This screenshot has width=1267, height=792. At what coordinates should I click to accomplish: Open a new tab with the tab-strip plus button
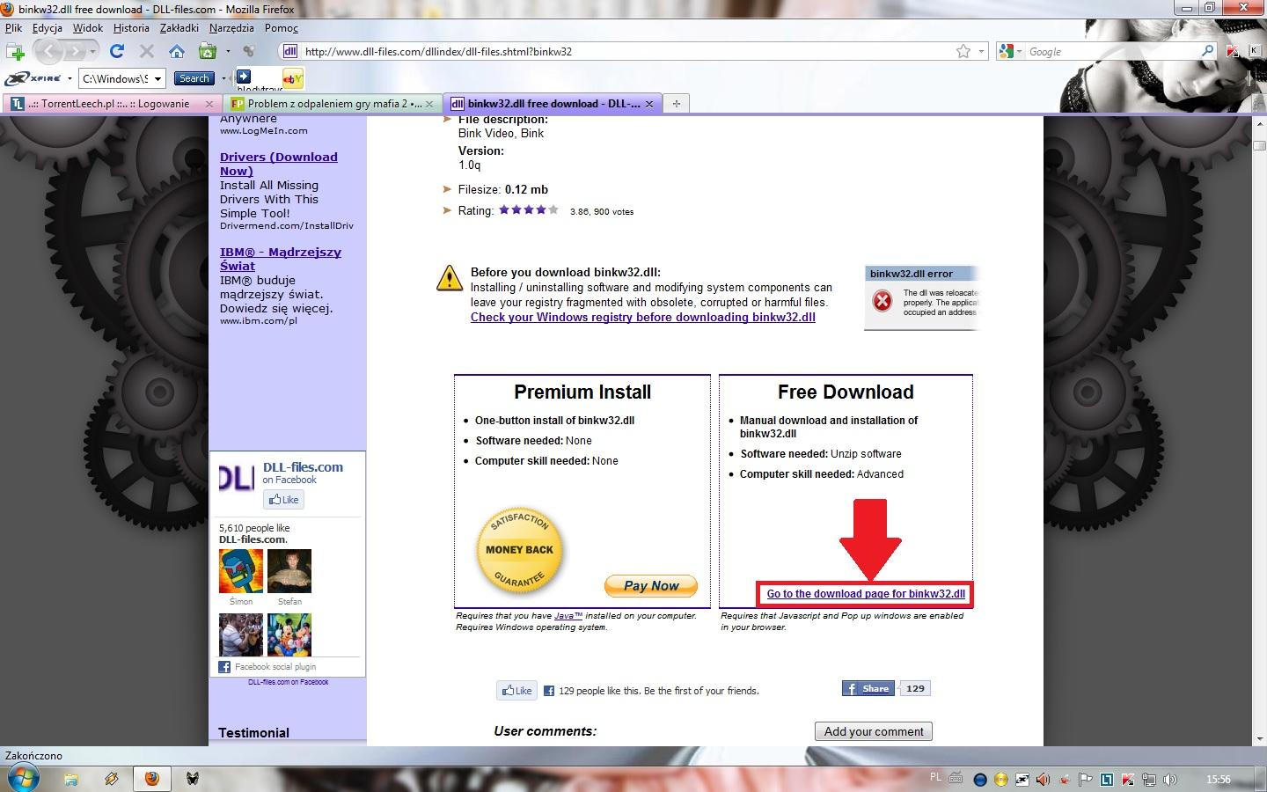pyautogui.click(x=677, y=104)
